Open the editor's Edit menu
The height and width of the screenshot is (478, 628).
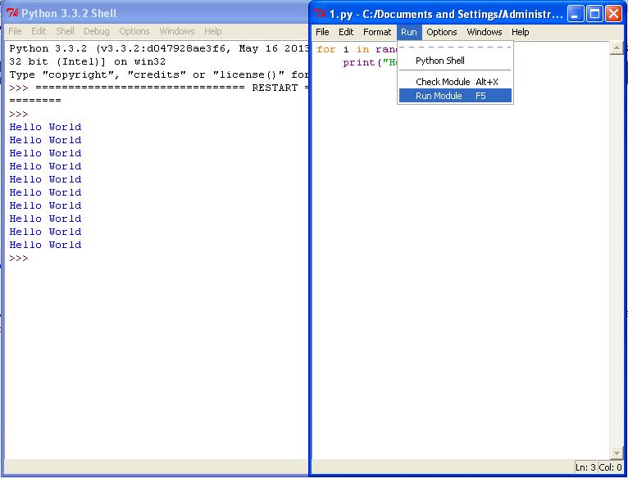point(346,32)
